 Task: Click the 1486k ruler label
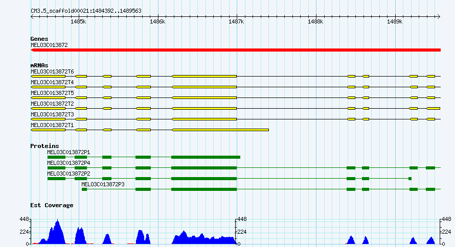[157, 22]
